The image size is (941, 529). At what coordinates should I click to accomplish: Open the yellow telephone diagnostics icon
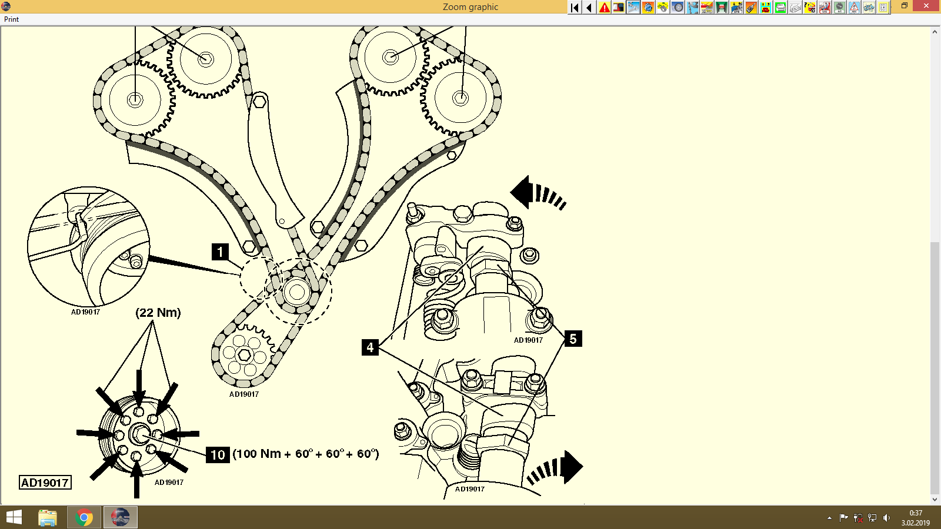coord(766,8)
